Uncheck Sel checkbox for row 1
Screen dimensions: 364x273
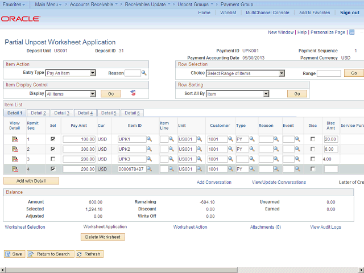pos(53,139)
